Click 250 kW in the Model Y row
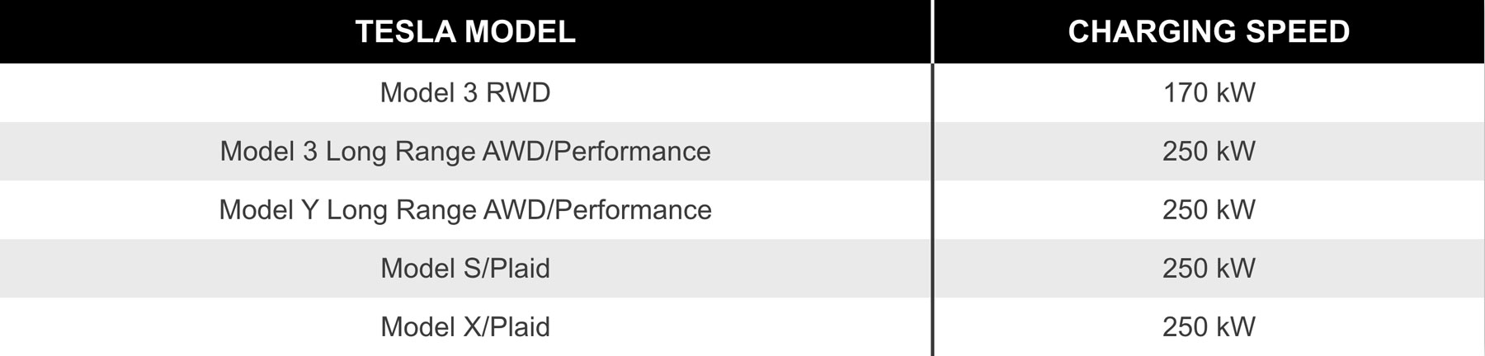The image size is (1485, 356). point(1209,210)
